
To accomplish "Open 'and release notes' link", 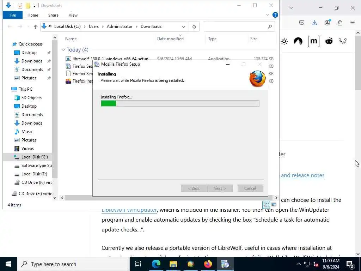I will [302, 175].
